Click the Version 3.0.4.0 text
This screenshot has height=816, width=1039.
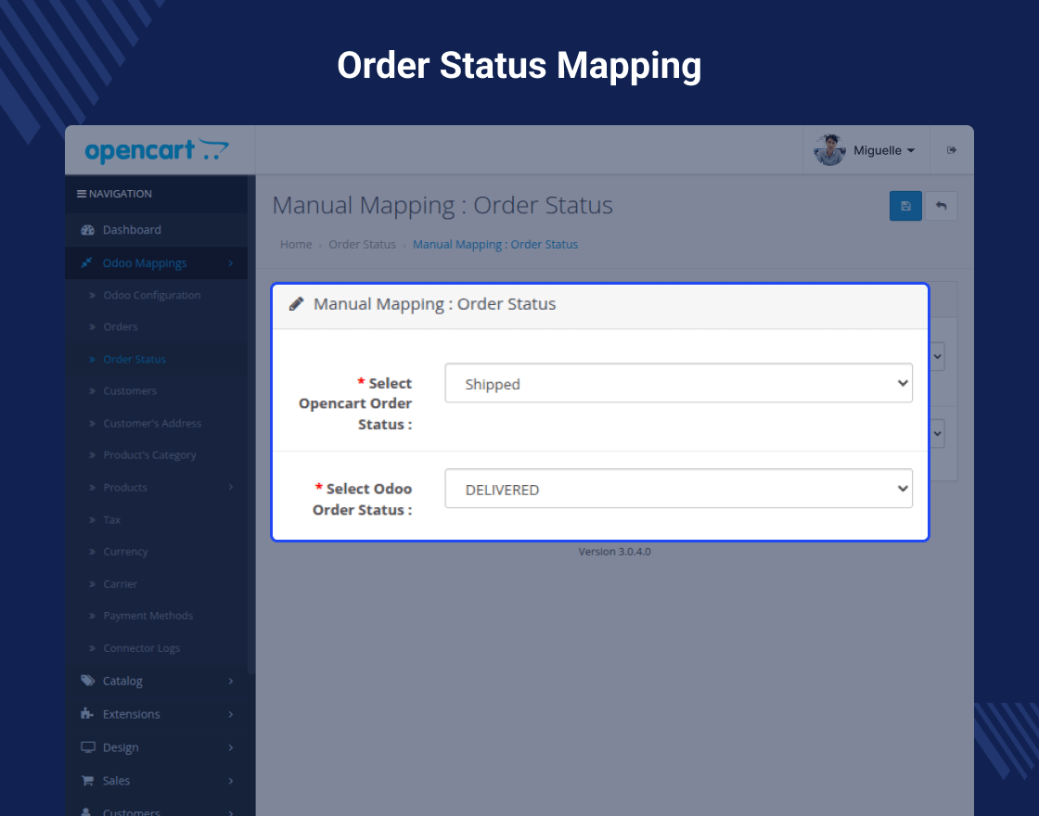click(614, 551)
